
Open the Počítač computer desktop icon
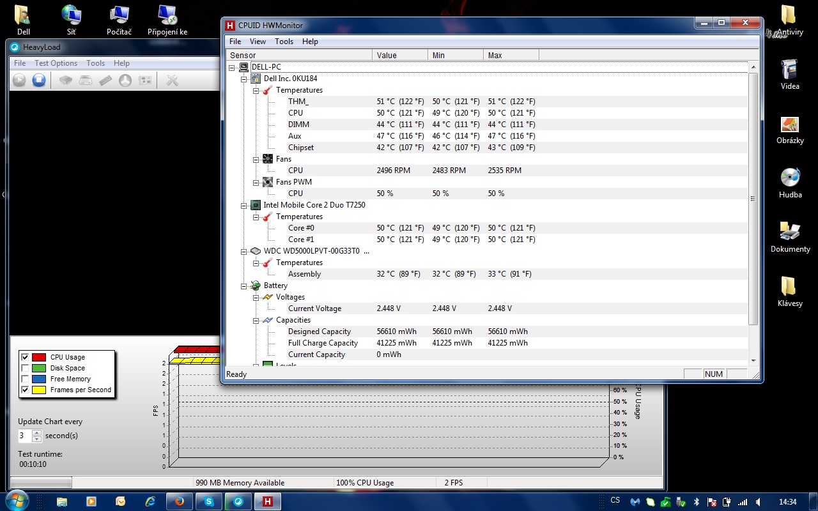(x=119, y=19)
